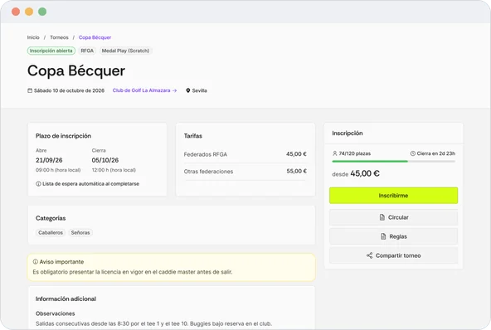Image resolution: width=491 pixels, height=330 pixels.
Task: Click the 55,00 € price value
Action: (x=297, y=171)
